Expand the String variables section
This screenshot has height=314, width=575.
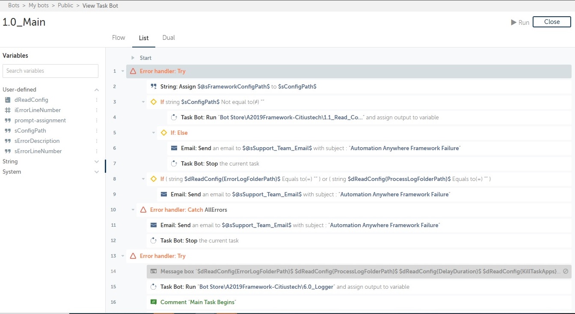pyautogui.click(x=97, y=162)
